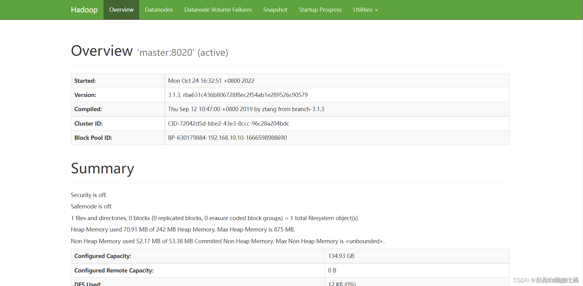
Task: Select the Started timestamp value
Action: (x=211, y=81)
